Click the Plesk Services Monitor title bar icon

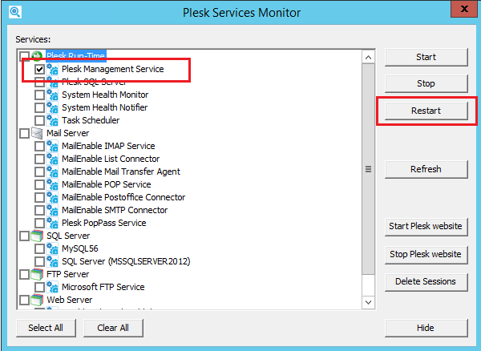(12, 12)
